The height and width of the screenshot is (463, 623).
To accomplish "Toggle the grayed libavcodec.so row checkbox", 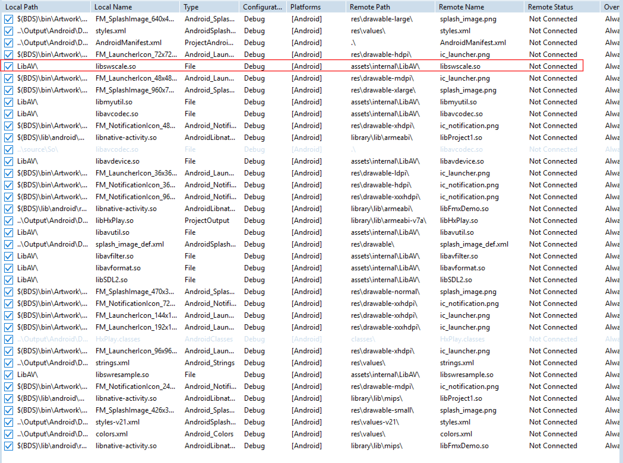I will pyautogui.click(x=8, y=149).
